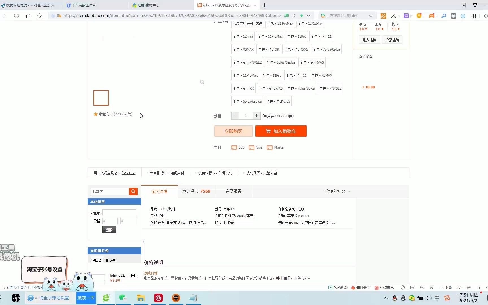Viewport: 488px width, 305px height.
Task: Click the star to favorite this item
Action: [x=95, y=114]
